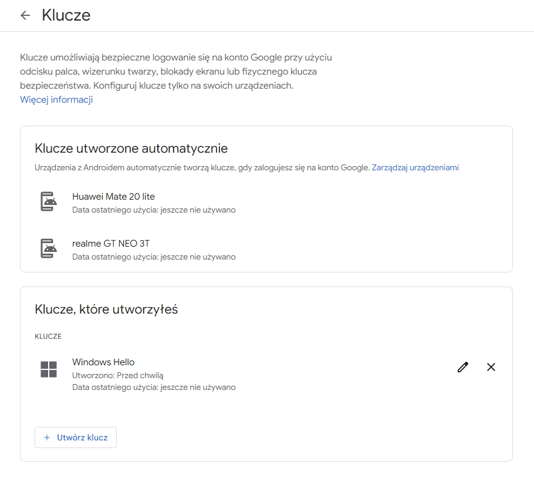This screenshot has height=478, width=534.
Task: Click the back arrow next to Klucze heading
Action: [x=25, y=15]
